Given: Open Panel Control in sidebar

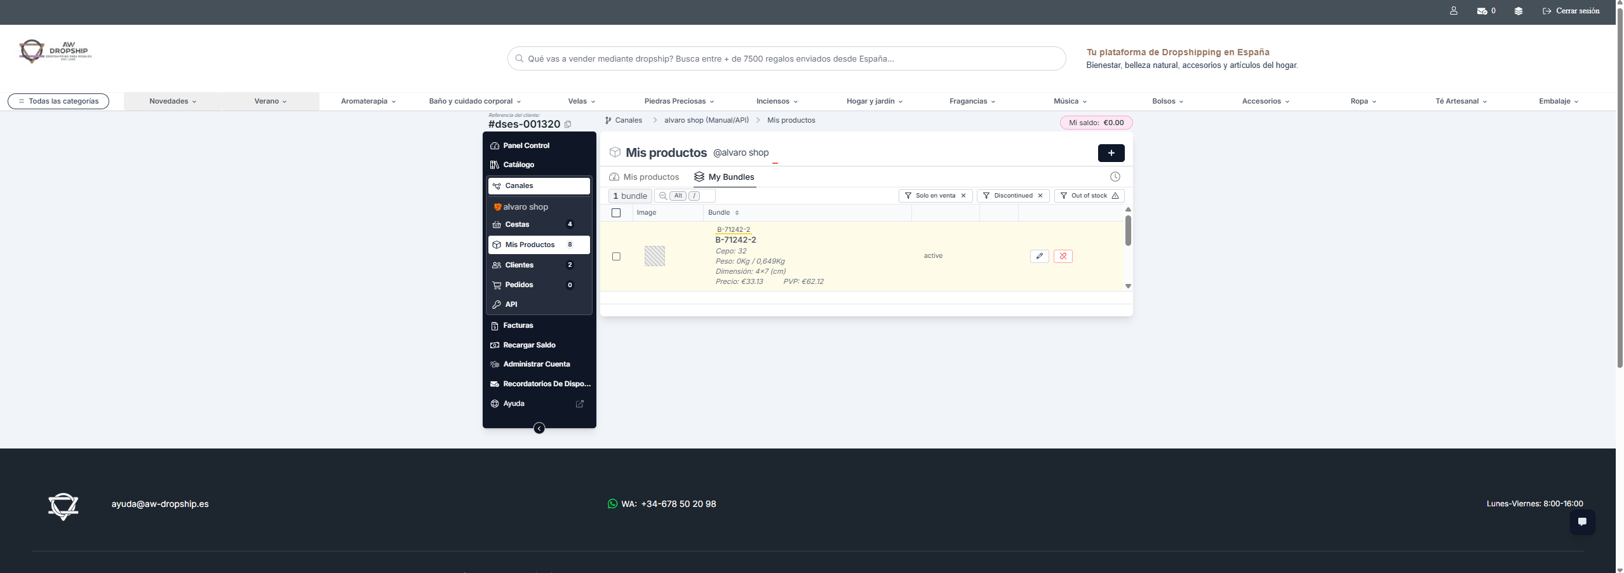Looking at the screenshot, I should (539, 145).
